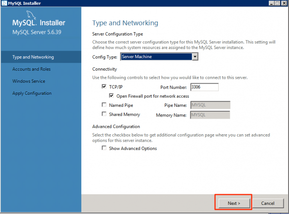Uncheck Open Firewall port for network access
The image size is (289, 214).
pos(111,96)
